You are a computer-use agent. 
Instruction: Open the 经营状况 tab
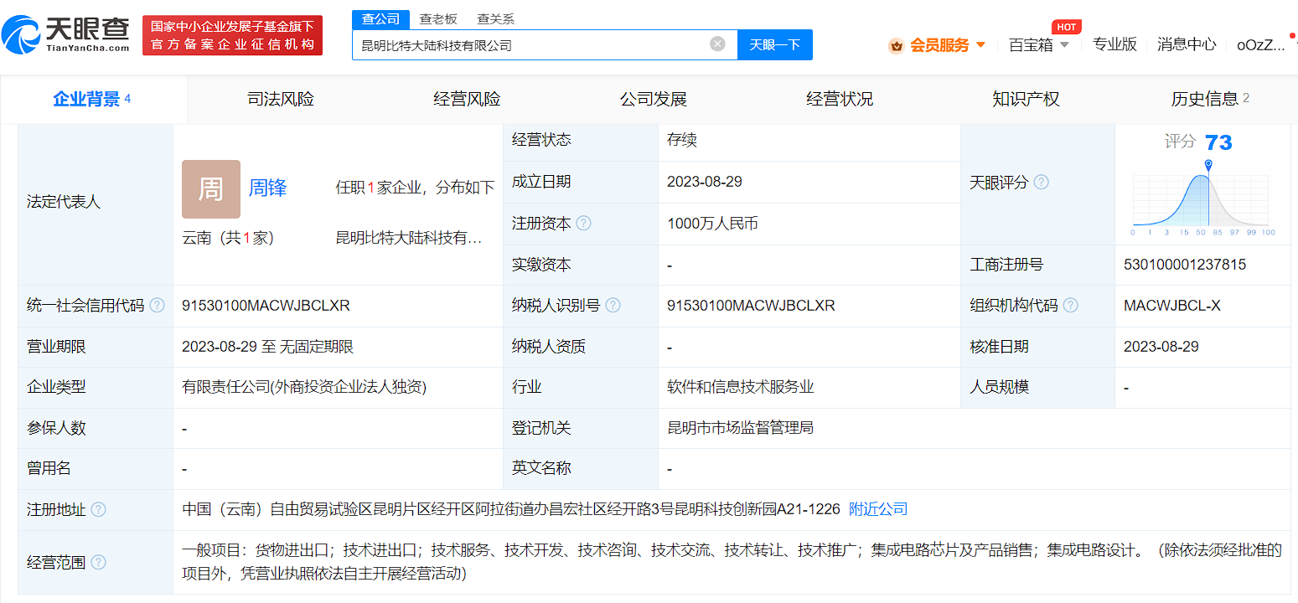(840, 99)
